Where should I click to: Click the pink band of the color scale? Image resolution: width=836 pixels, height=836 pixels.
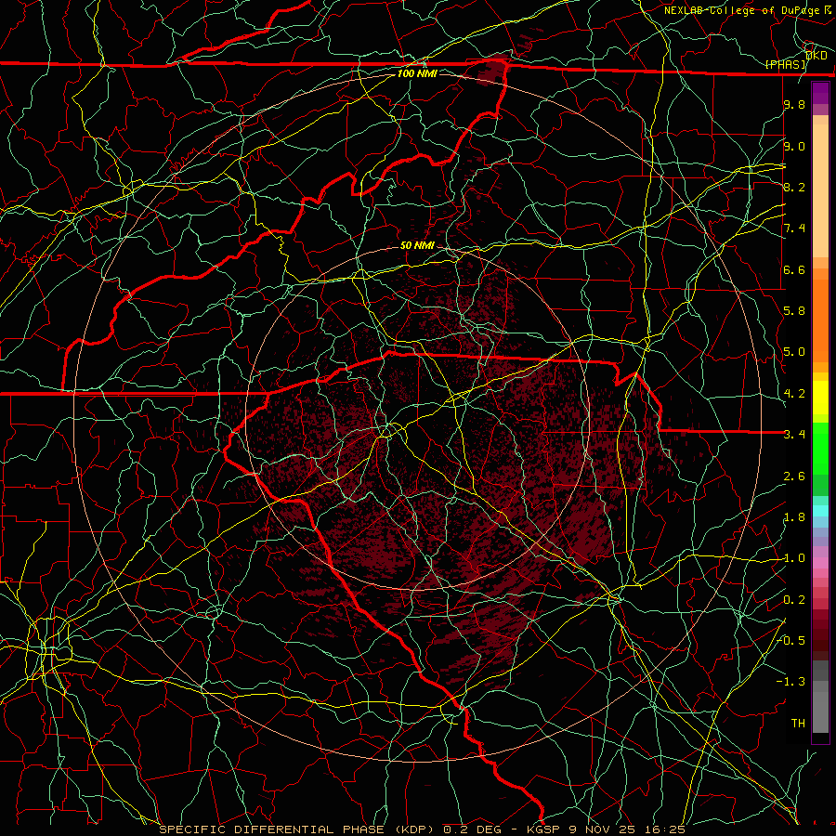click(820, 563)
